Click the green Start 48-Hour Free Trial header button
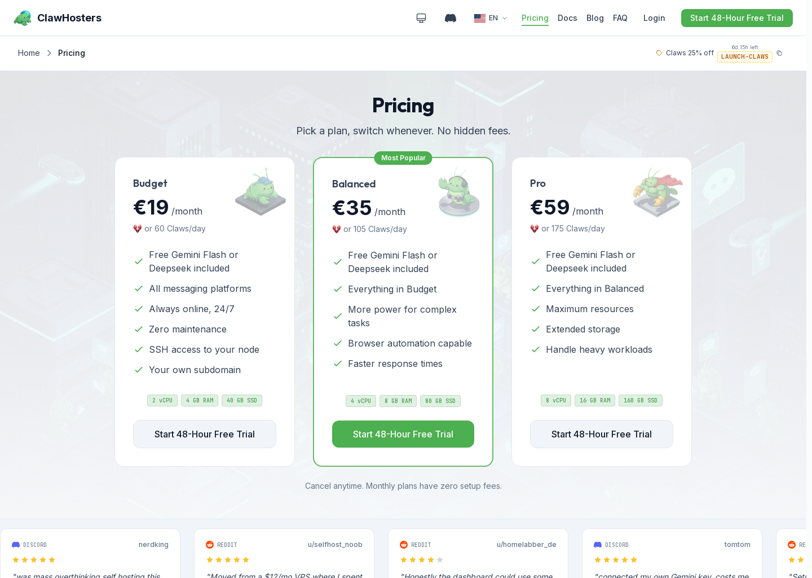Screen dimensions: 812x578 pos(737,17)
